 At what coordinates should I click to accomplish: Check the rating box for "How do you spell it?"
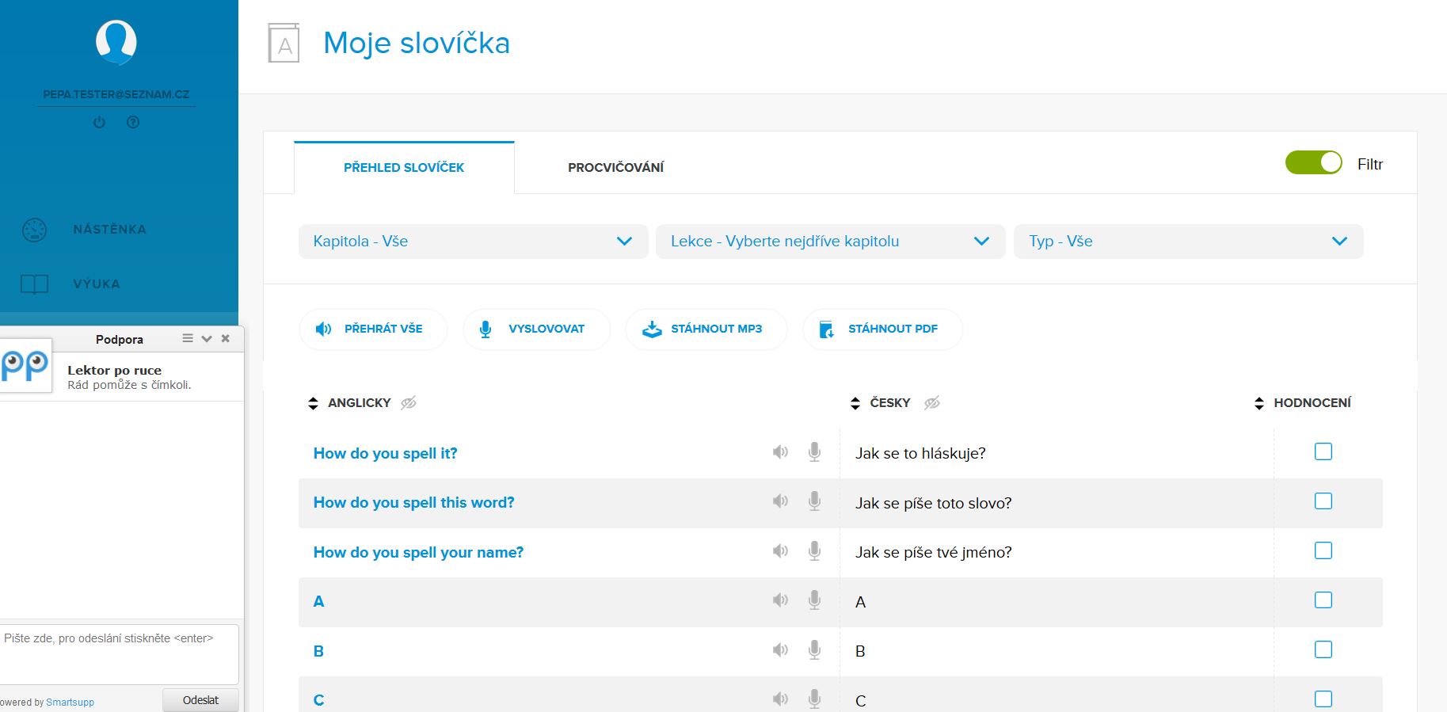(x=1323, y=451)
